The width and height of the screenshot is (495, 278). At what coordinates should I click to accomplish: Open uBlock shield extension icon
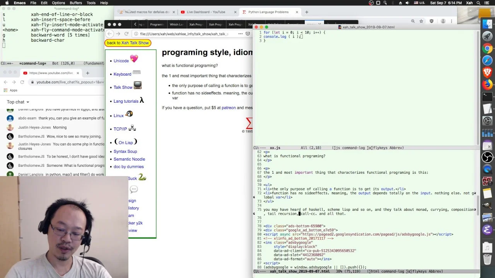[432, 21]
